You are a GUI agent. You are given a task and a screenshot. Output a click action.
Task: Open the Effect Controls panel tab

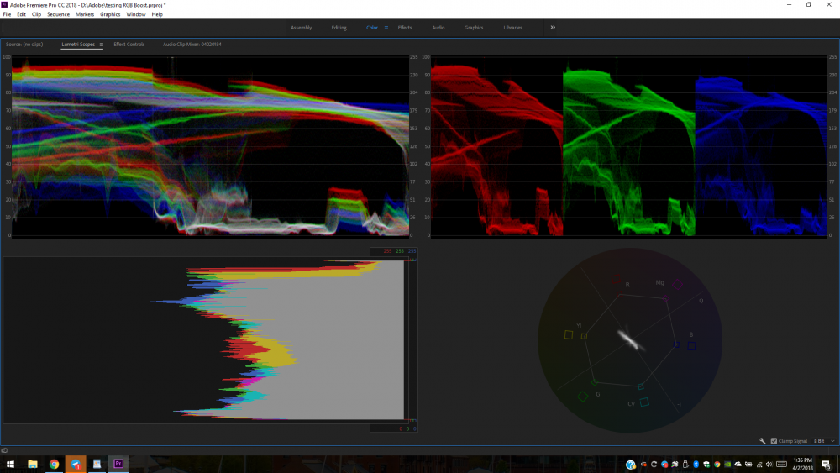point(129,45)
